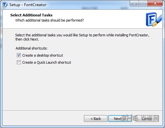Click the 'Setup - FontCreator' title bar text
Screen dimensions: 165x128
[x=28, y=5]
